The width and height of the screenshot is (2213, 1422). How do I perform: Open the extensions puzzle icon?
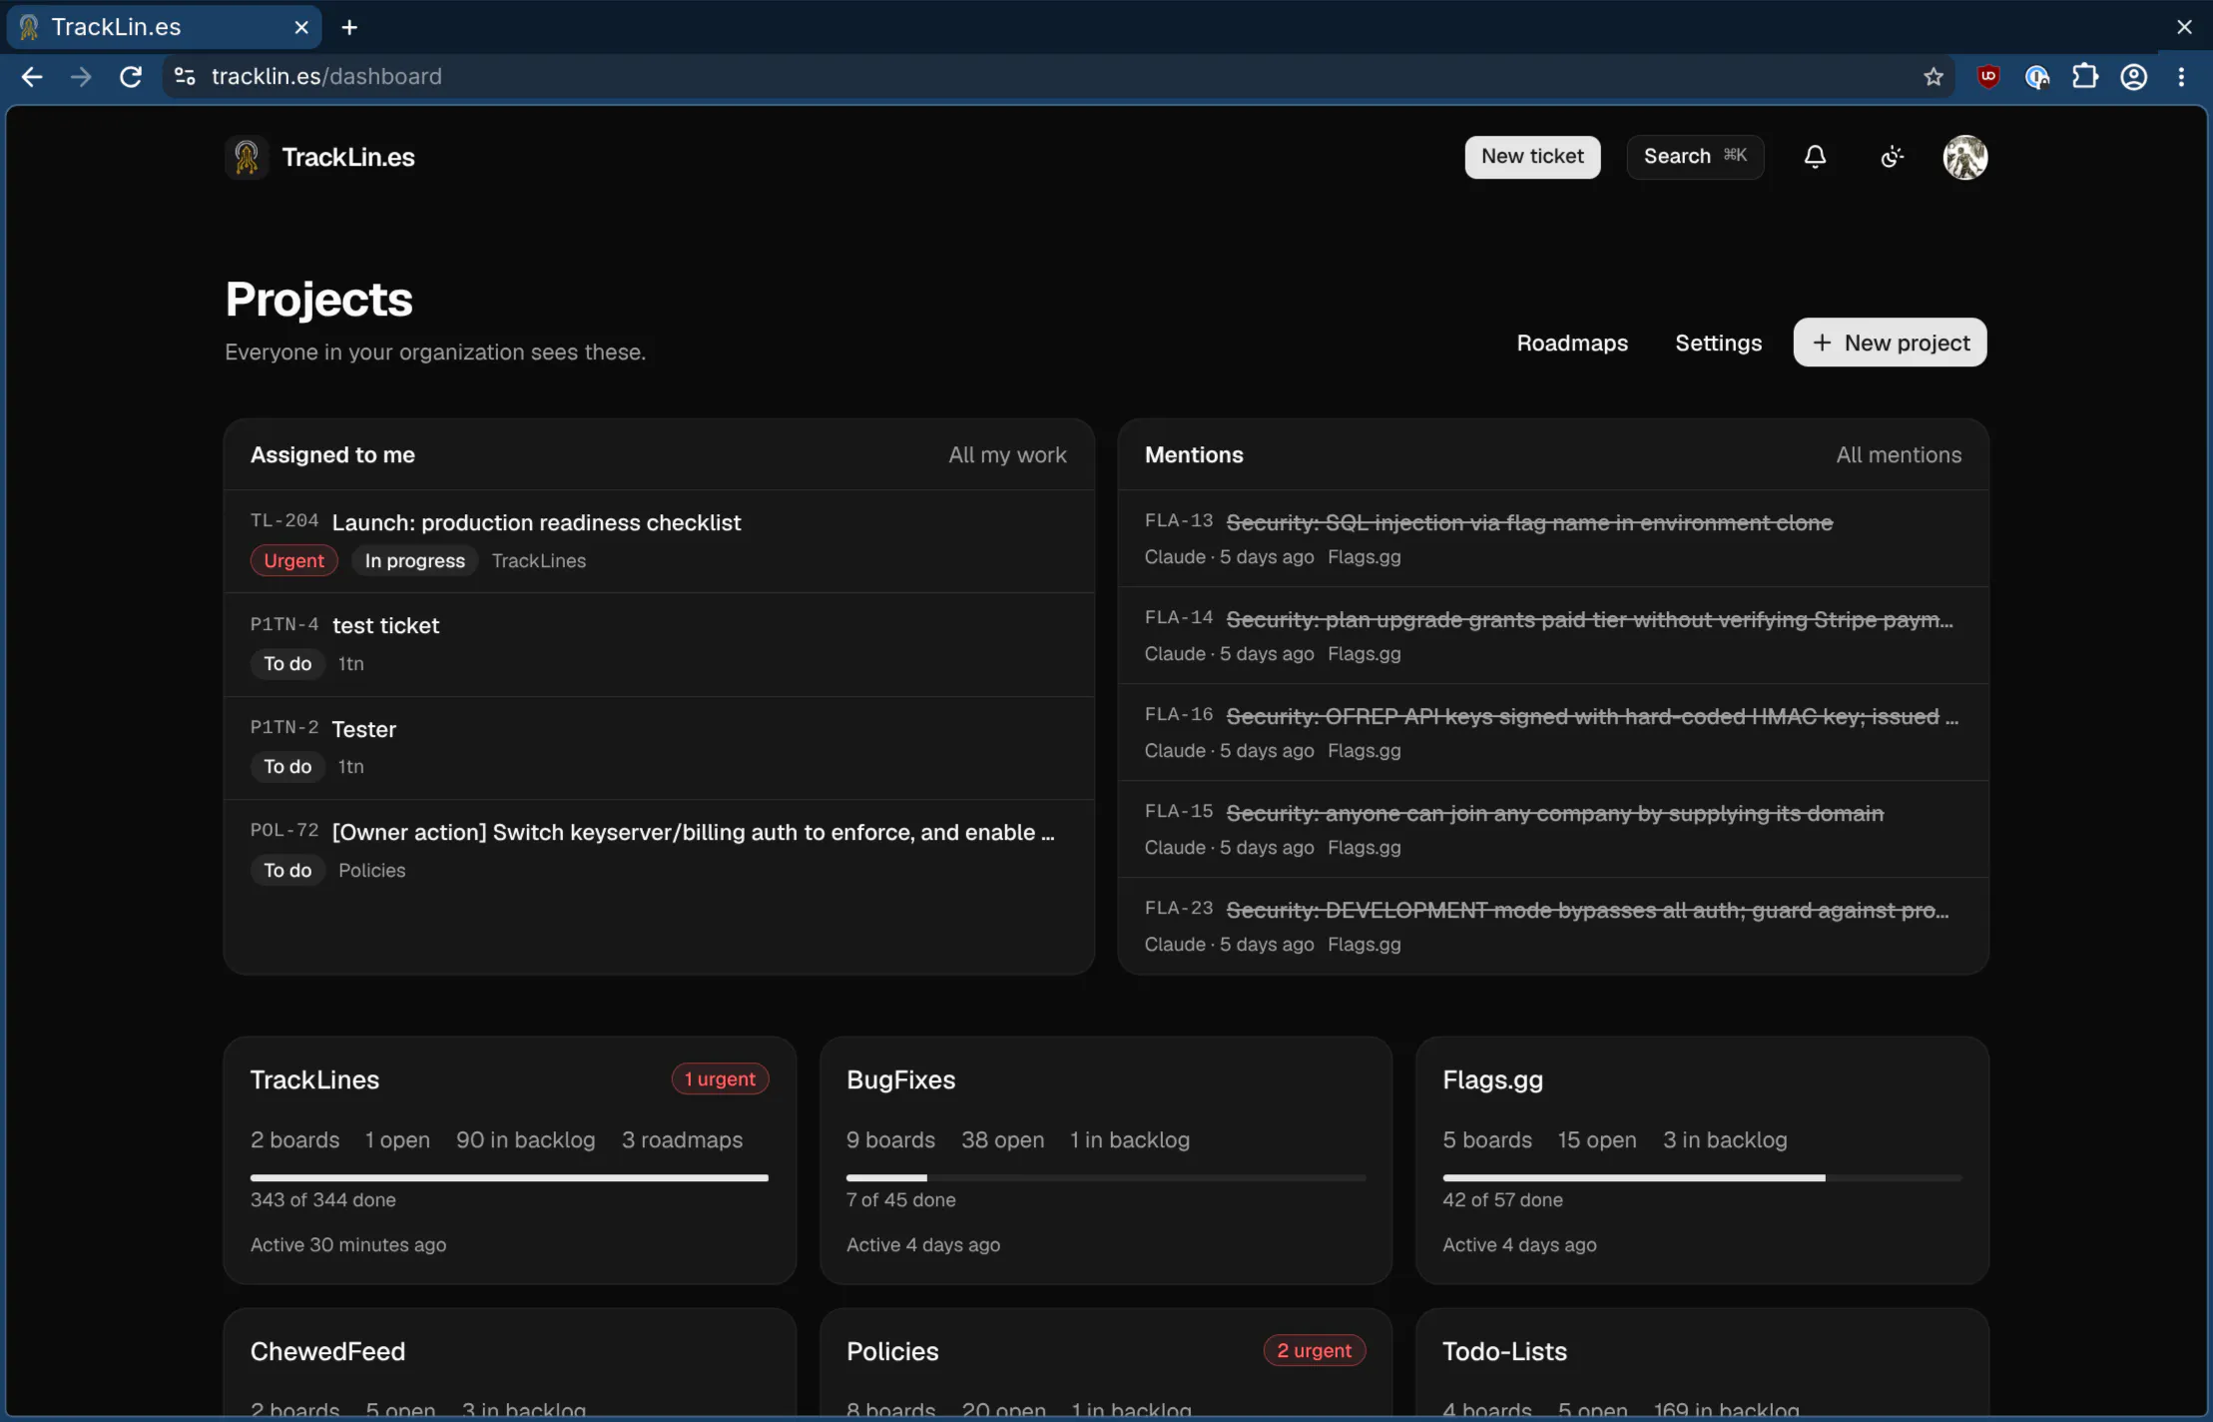(2084, 77)
